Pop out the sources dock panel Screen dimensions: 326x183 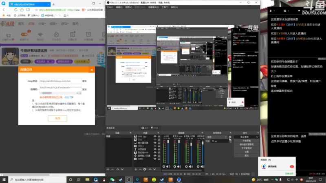[x=159, y=133]
